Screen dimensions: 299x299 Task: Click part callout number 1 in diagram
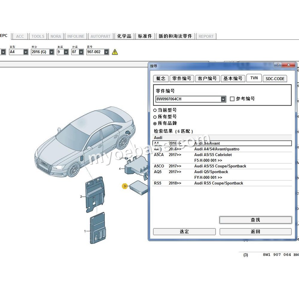point(85,231)
